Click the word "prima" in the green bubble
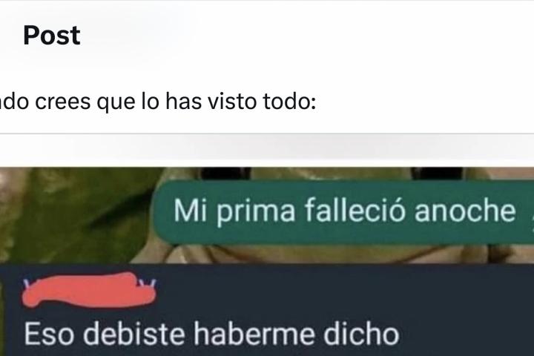 pos(255,211)
